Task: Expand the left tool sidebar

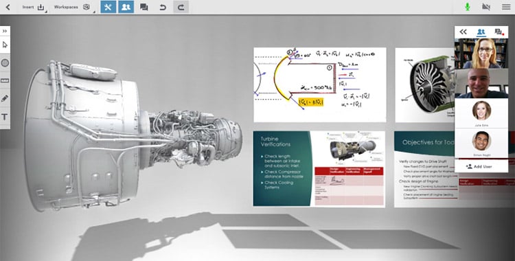Action: point(5,31)
